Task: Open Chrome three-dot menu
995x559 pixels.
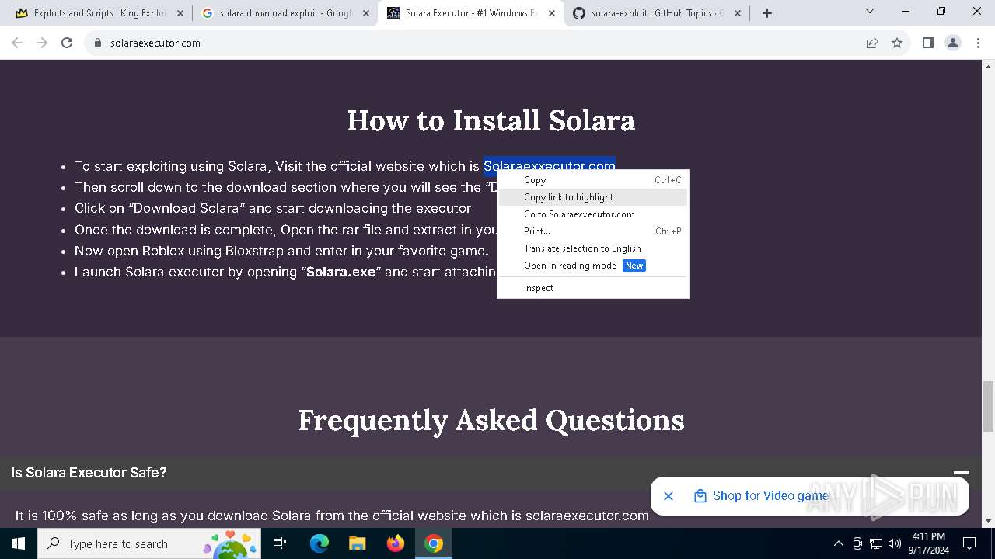Action: point(978,43)
